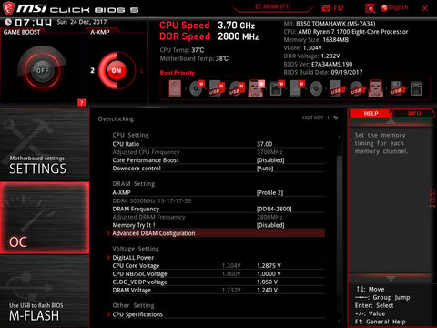Edit CPU NB/SoC Voltage 1.0000 V
The width and height of the screenshot is (437, 328).
point(269,274)
